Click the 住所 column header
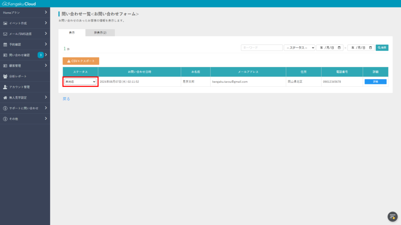This screenshot has height=225, width=401. pyautogui.click(x=303, y=72)
